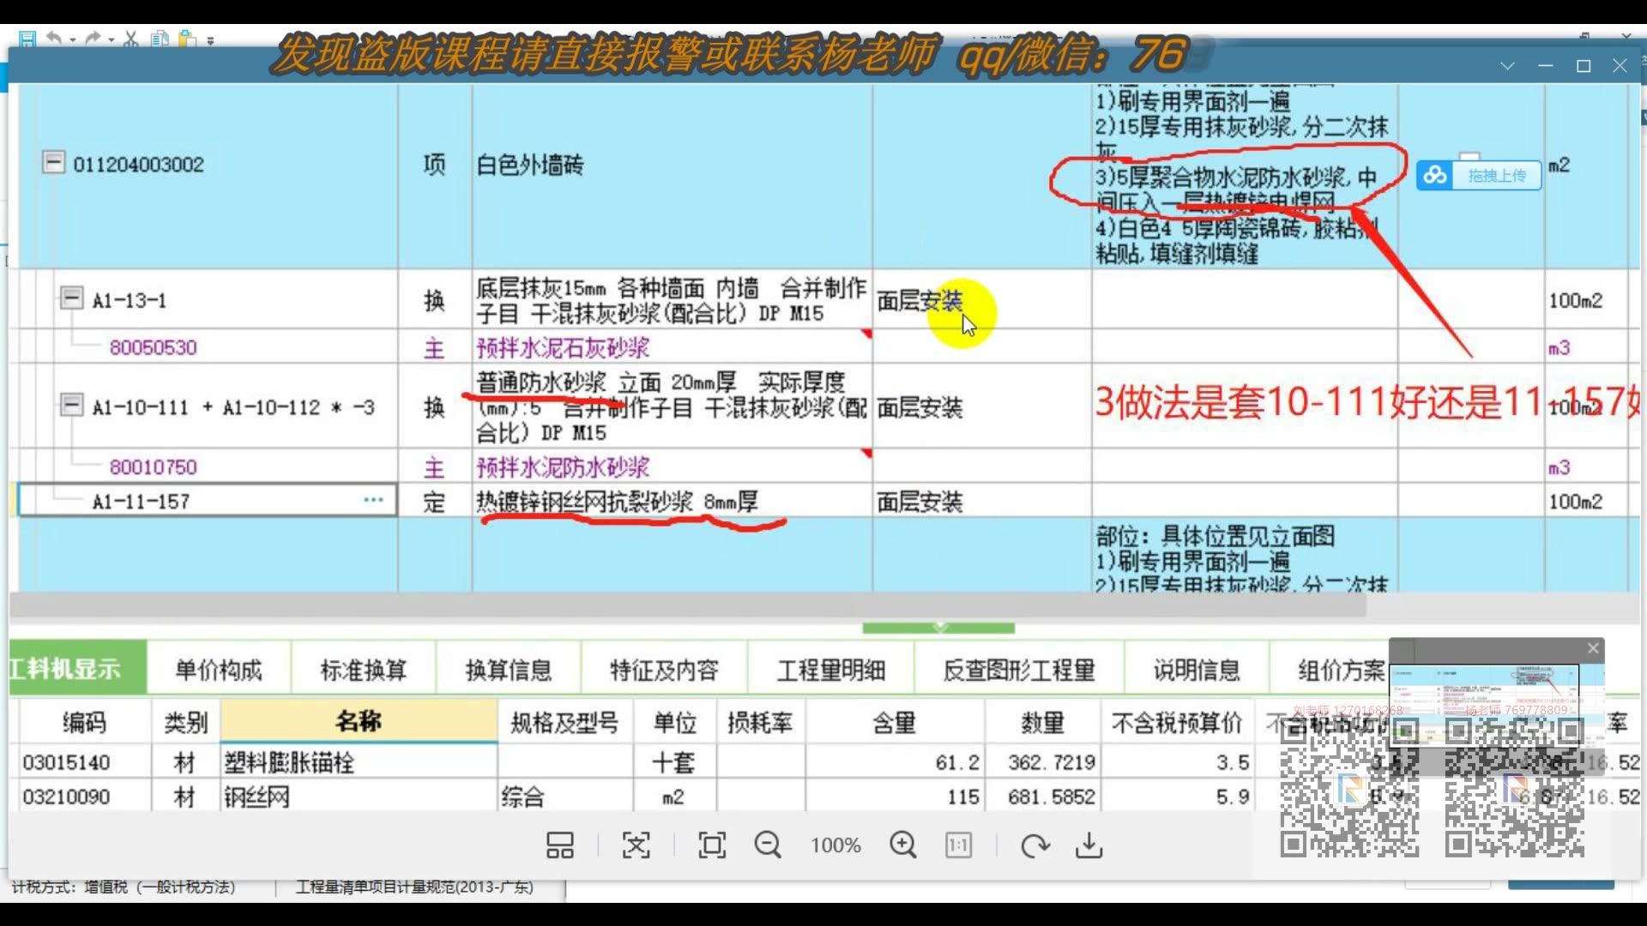Viewport: 1647px width, 926px height.
Task: Click the 含量 column header
Action: tap(895, 722)
